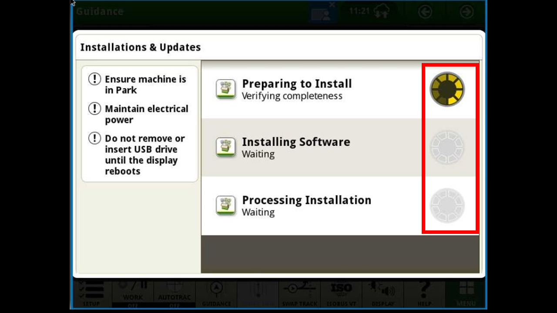557x313 pixels.
Task: Click the back arrow in the top bar
Action: pyautogui.click(x=425, y=12)
